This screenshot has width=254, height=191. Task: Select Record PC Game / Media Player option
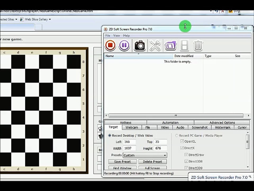[x=176, y=135]
